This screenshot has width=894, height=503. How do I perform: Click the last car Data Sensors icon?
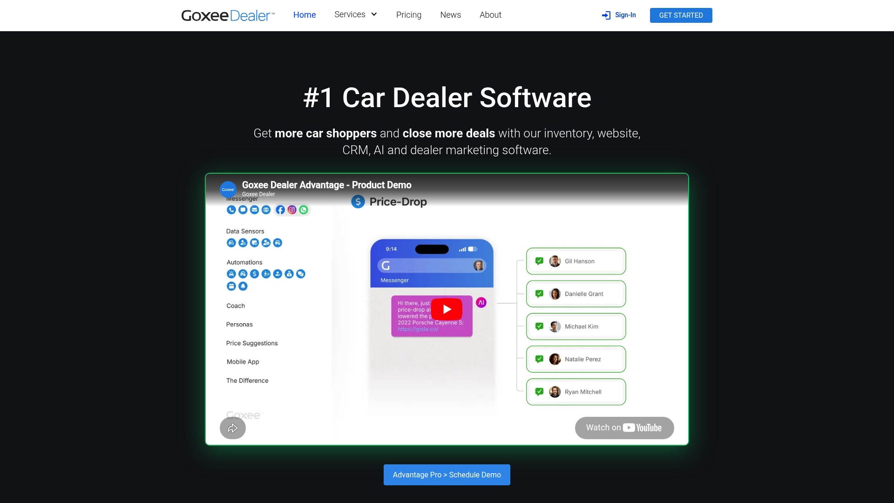278,243
